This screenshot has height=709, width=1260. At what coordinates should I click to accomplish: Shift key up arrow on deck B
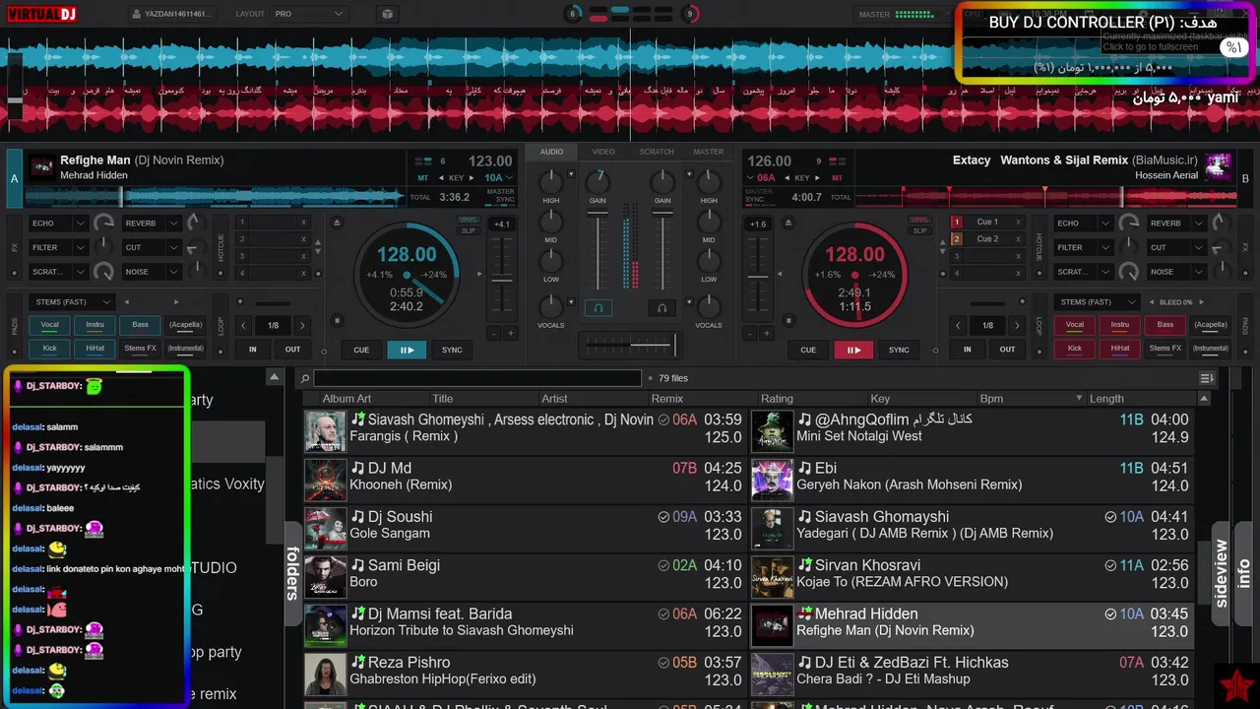(x=817, y=178)
